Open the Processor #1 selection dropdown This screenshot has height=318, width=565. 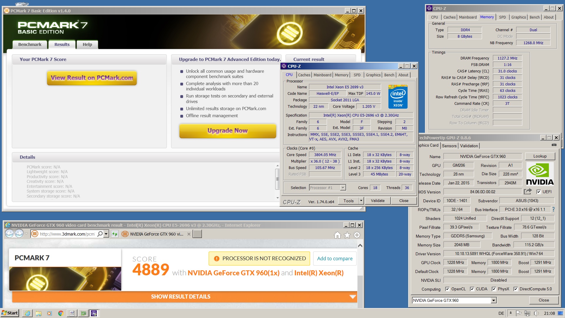[x=343, y=188]
